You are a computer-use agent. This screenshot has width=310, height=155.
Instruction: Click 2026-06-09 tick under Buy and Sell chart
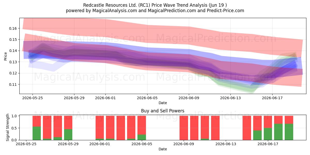coord(184,144)
